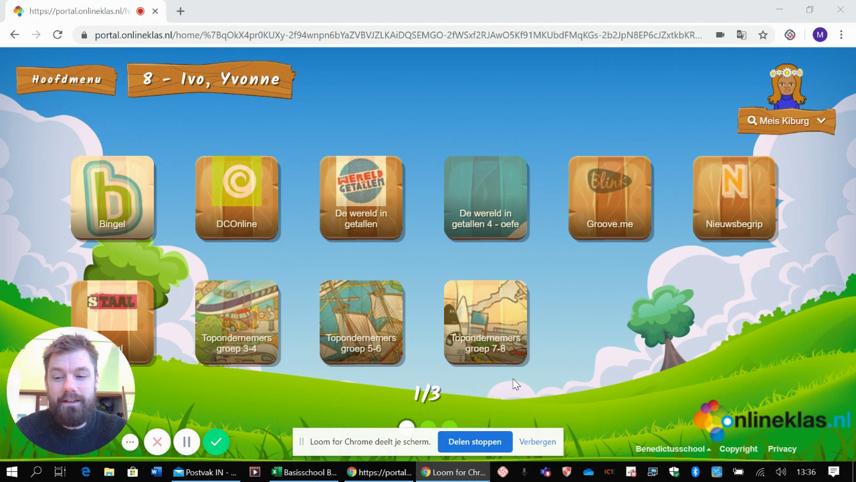
Task: Open the Bingel app tile
Action: pos(112,197)
